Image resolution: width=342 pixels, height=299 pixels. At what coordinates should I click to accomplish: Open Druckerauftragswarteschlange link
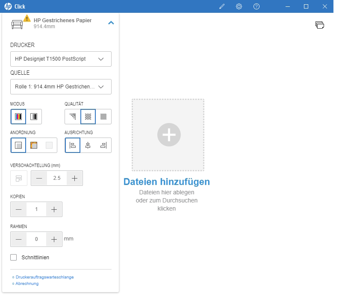click(x=45, y=277)
